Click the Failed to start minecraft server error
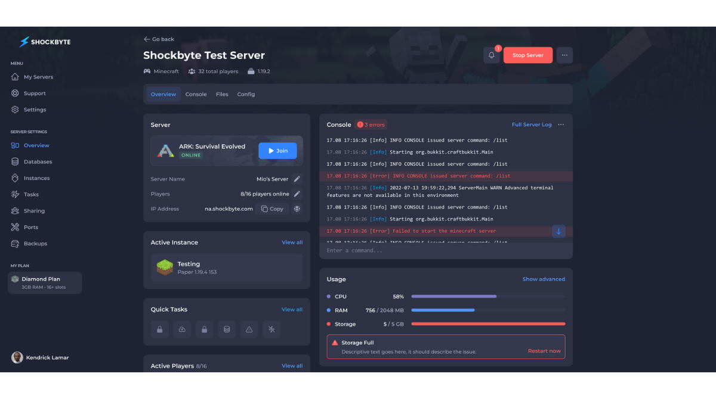The height and width of the screenshot is (399, 716). click(x=446, y=231)
